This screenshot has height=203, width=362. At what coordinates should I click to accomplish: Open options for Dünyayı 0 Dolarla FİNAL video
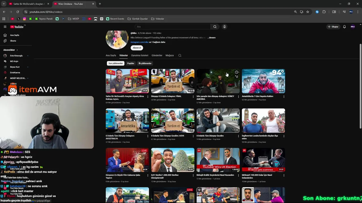[193, 97]
